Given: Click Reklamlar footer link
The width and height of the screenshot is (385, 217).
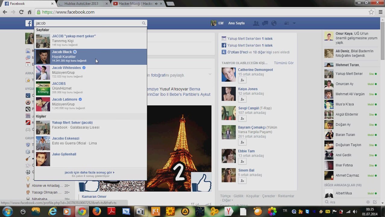Looking at the screenshot, I should 286,196.
